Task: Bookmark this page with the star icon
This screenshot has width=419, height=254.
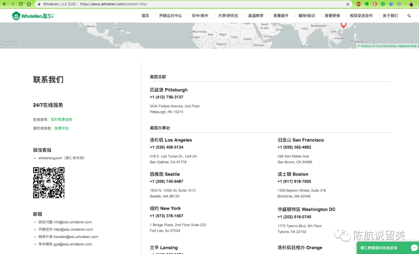Action: 348,4
